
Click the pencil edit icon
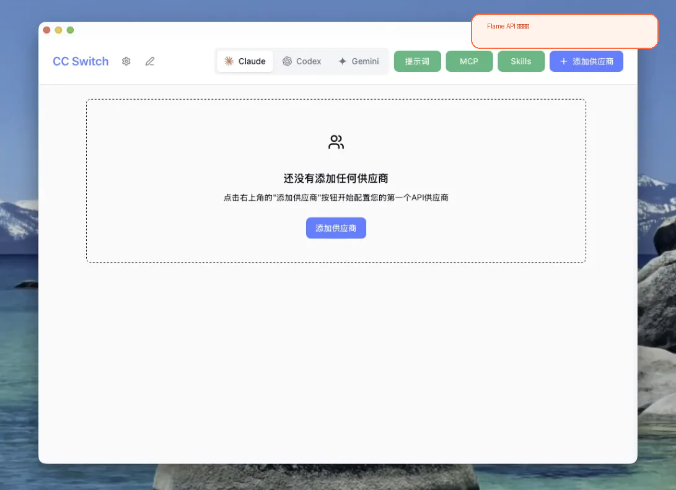149,61
